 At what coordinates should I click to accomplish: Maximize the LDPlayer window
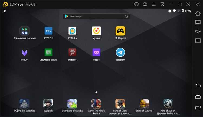[x=179, y=4]
